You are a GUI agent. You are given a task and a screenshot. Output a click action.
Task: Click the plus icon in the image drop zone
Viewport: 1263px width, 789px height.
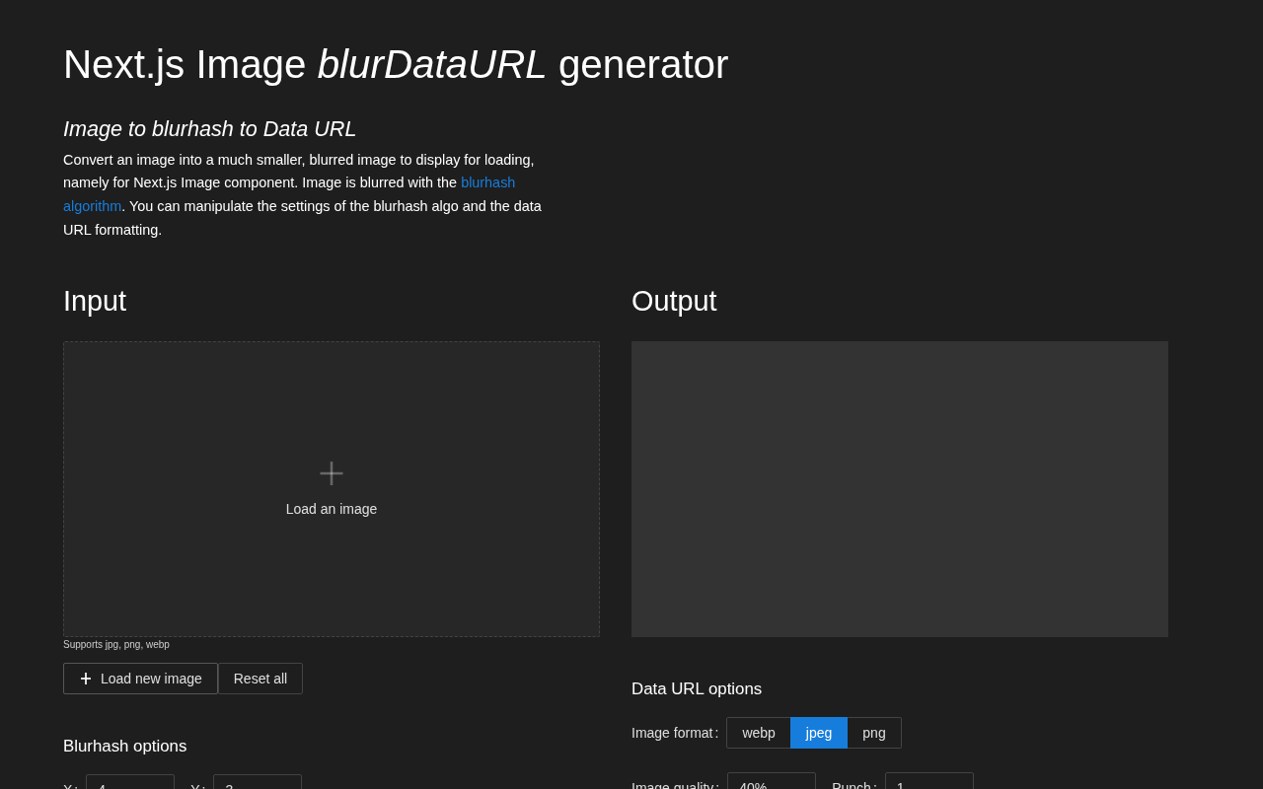tap(332, 473)
